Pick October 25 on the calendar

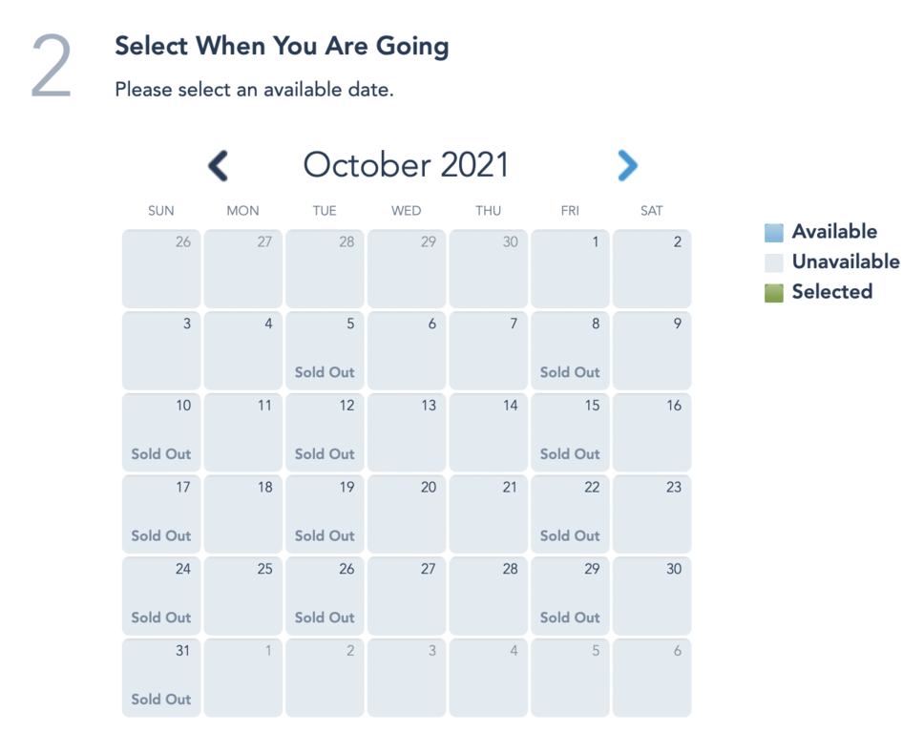click(243, 596)
